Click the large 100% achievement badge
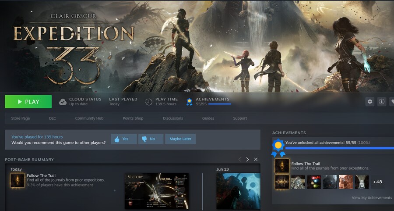This screenshot has height=211, width=394. pos(278,147)
